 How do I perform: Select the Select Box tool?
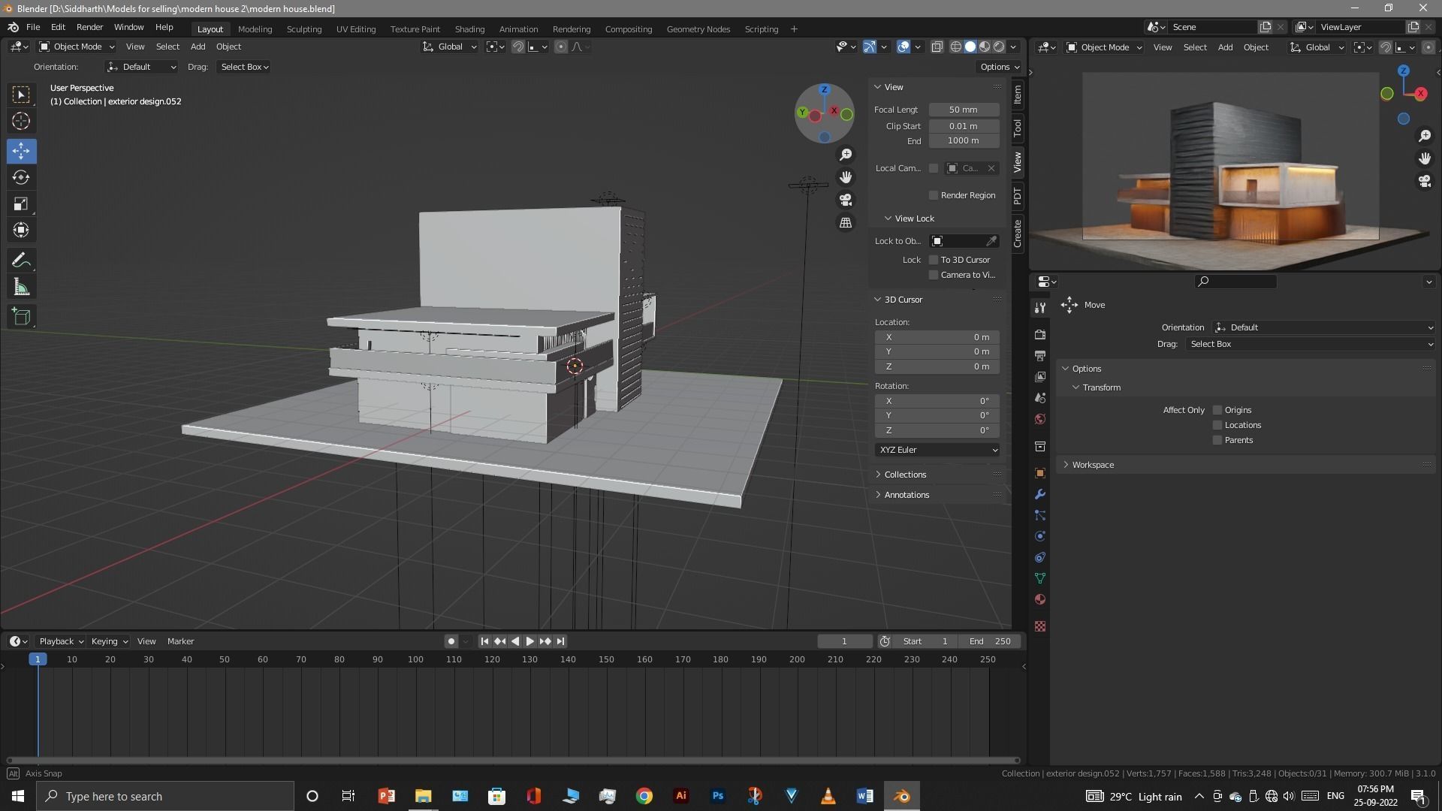[x=21, y=95]
